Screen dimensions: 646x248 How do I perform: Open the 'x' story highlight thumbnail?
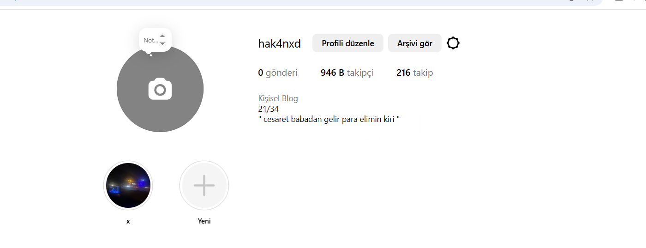[128, 185]
